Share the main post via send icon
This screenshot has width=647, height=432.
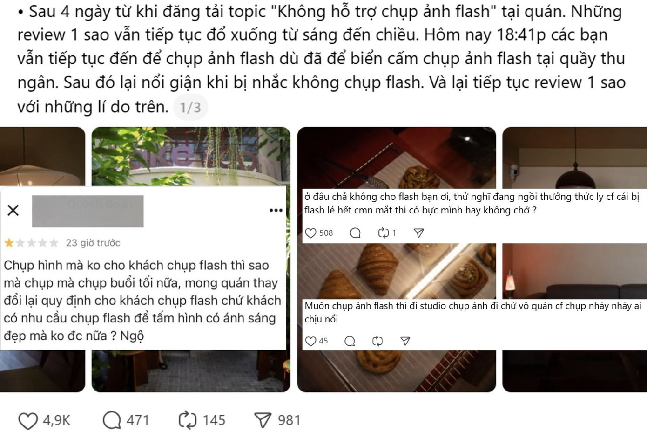point(263,420)
